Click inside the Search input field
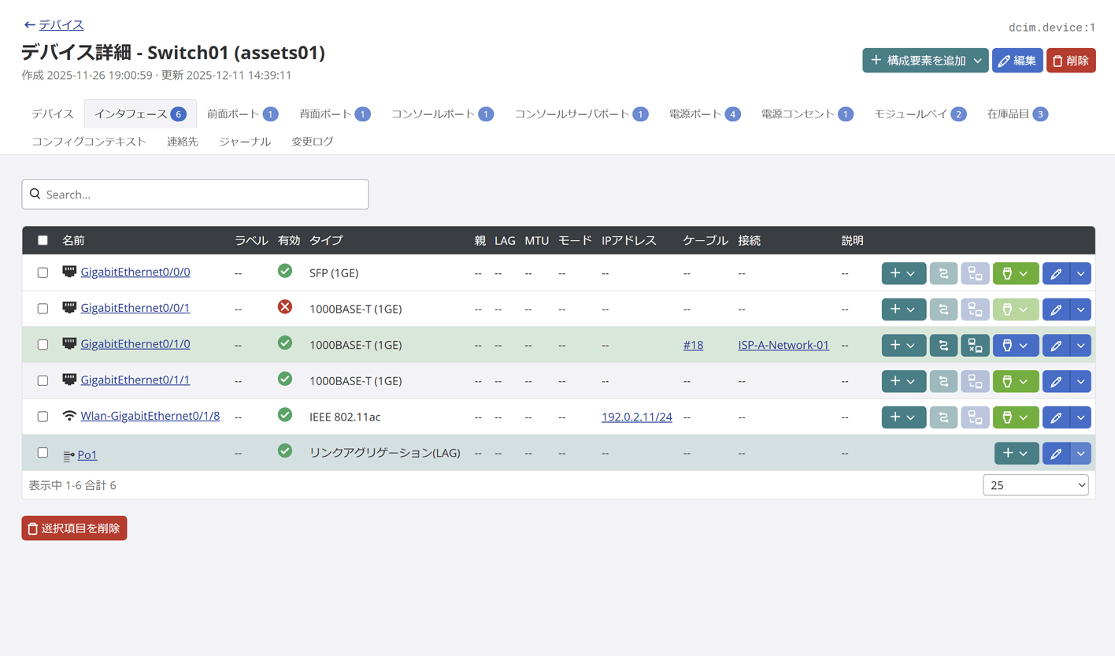Image resolution: width=1115 pixels, height=656 pixels. click(x=195, y=195)
